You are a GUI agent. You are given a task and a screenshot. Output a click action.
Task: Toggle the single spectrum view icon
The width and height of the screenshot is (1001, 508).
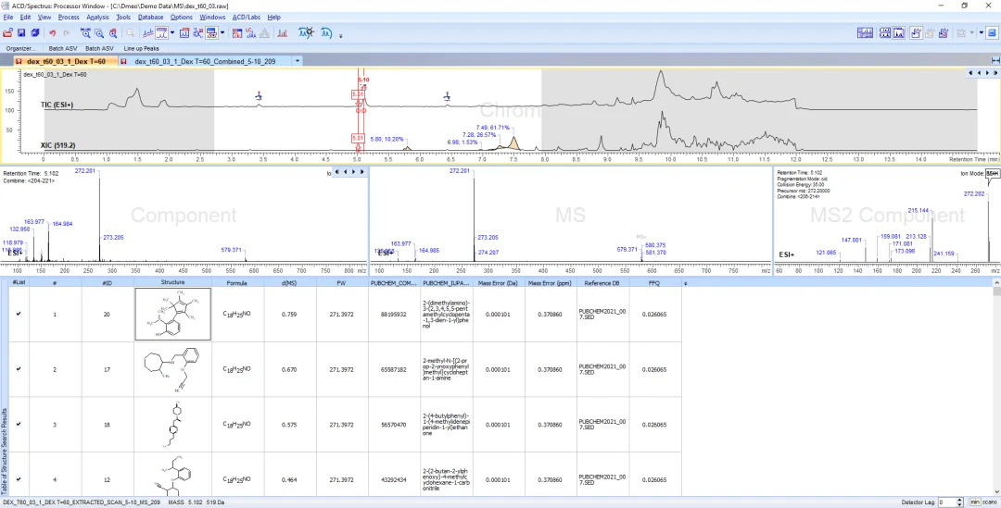coord(899,32)
